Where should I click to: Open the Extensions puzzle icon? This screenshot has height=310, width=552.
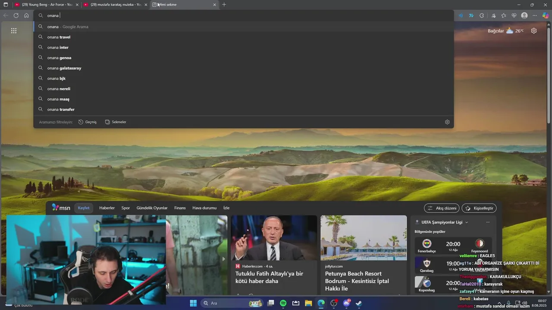pyautogui.click(x=482, y=15)
